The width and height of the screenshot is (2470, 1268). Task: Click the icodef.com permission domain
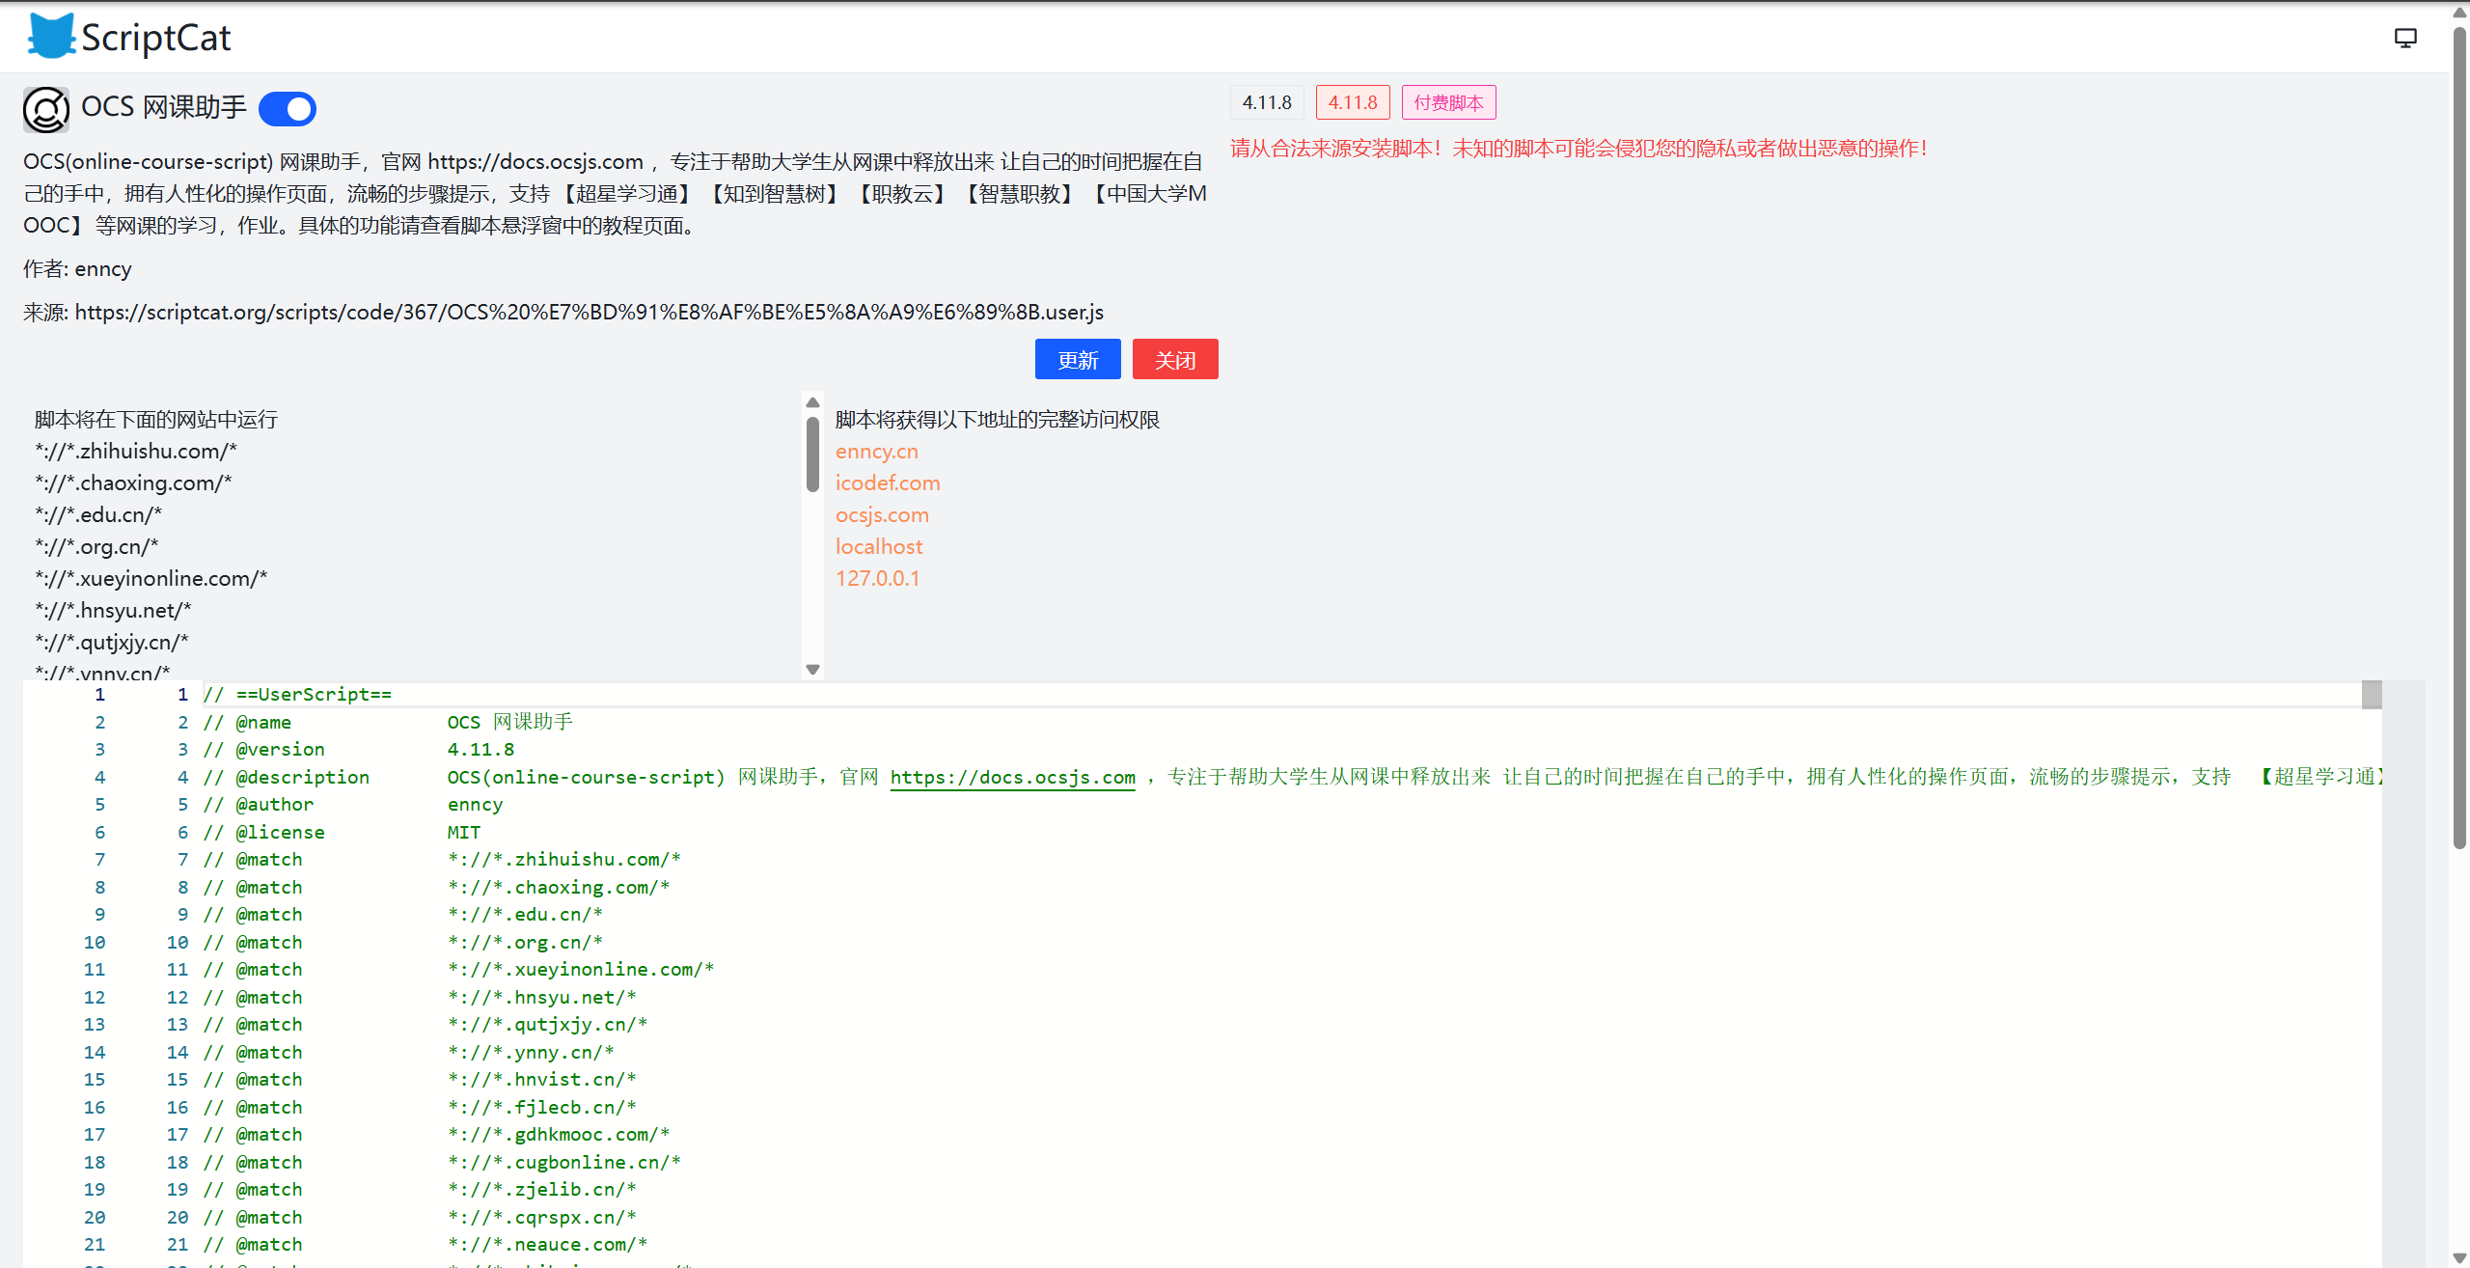point(887,483)
